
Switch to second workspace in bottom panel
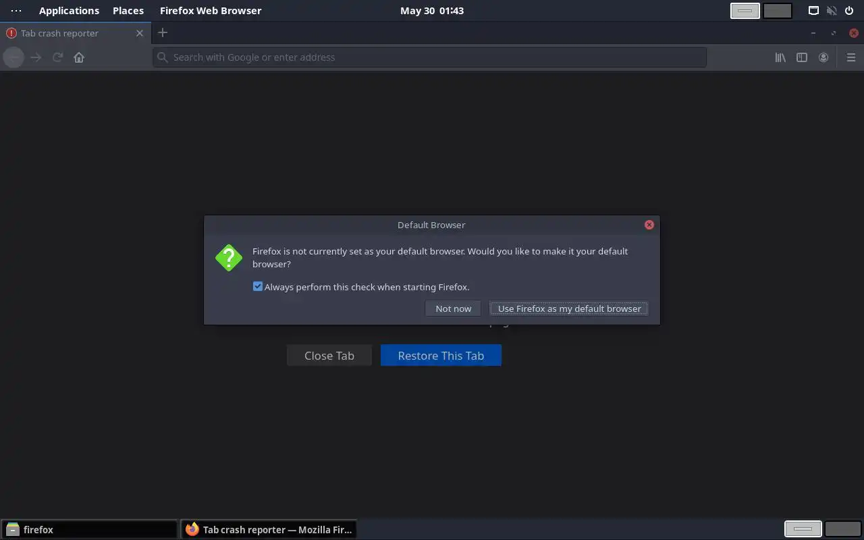click(x=842, y=529)
